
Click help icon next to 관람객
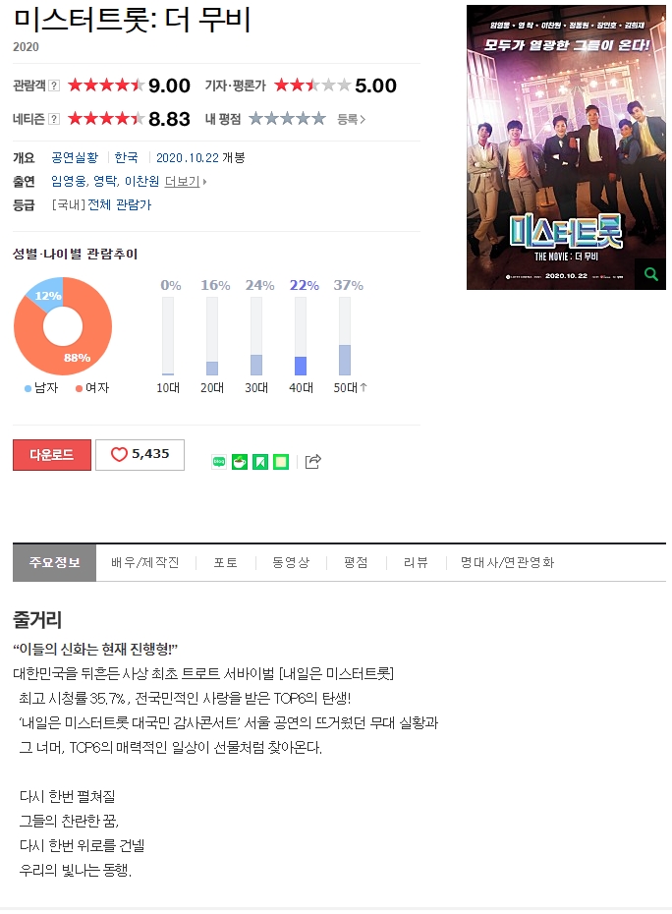click(54, 86)
